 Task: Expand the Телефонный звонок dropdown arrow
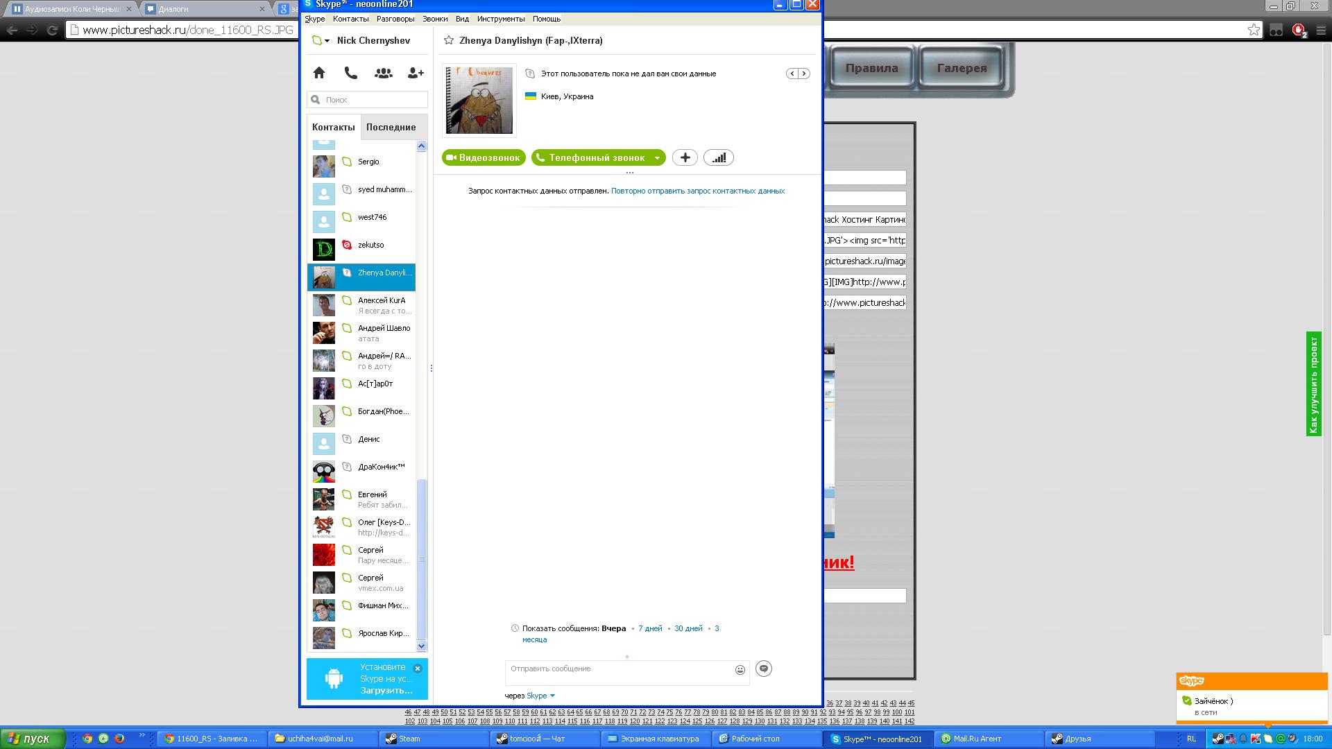[x=657, y=158]
